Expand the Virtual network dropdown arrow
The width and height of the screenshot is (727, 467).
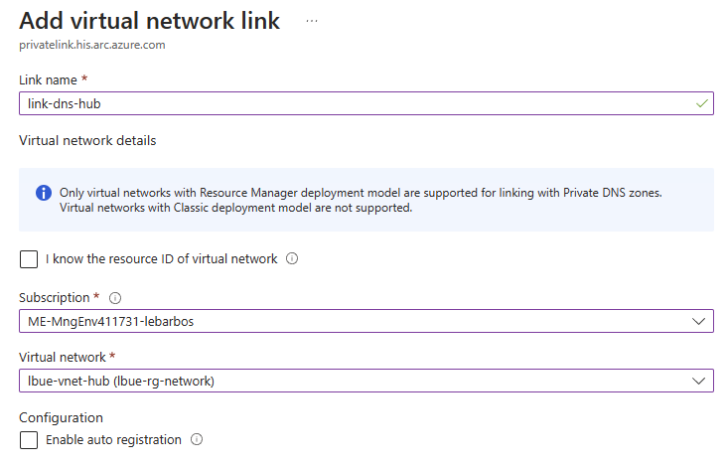point(698,381)
